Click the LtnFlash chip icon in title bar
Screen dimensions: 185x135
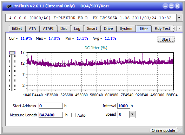click(x=9, y=6)
